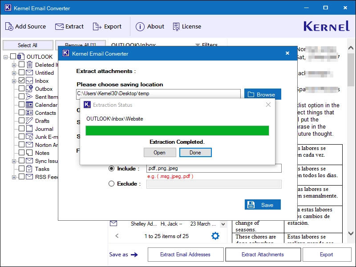356x267 pixels.
Task: Click the Sent Items arrow icon
Action: tap(29, 97)
